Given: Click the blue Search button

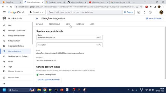Looking at the screenshot, I should tap(128, 12).
